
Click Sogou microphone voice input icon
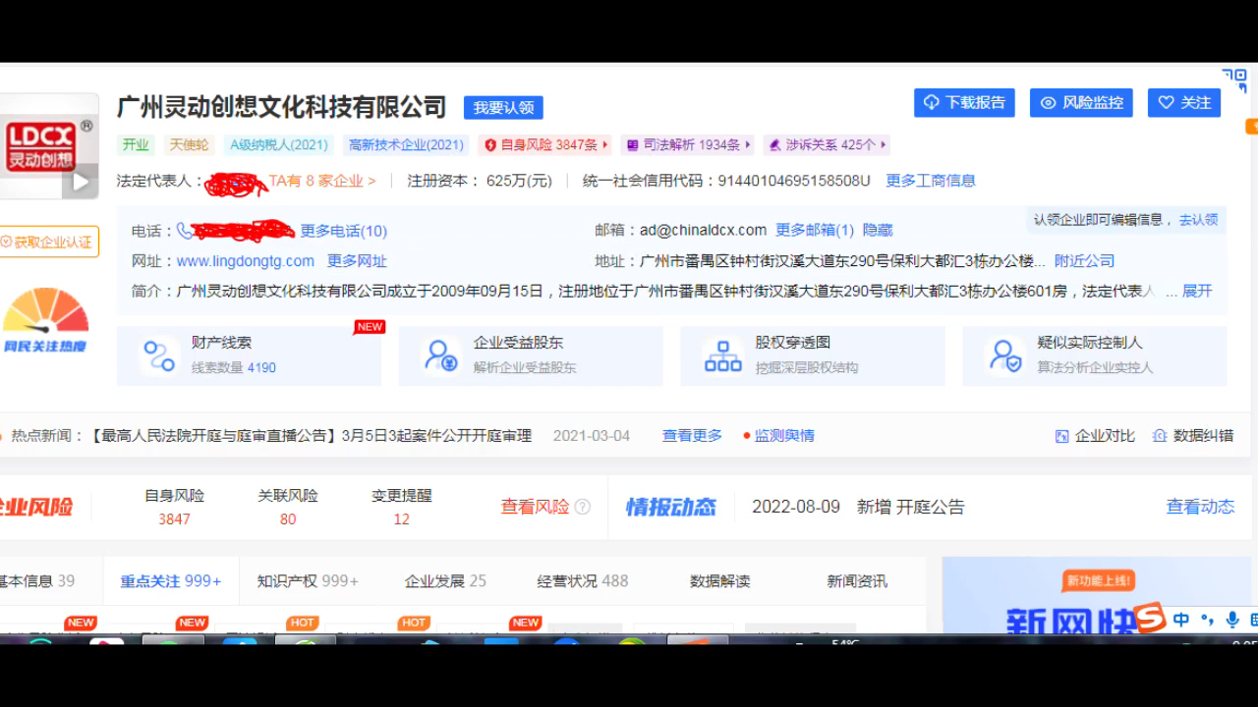[x=1231, y=620]
